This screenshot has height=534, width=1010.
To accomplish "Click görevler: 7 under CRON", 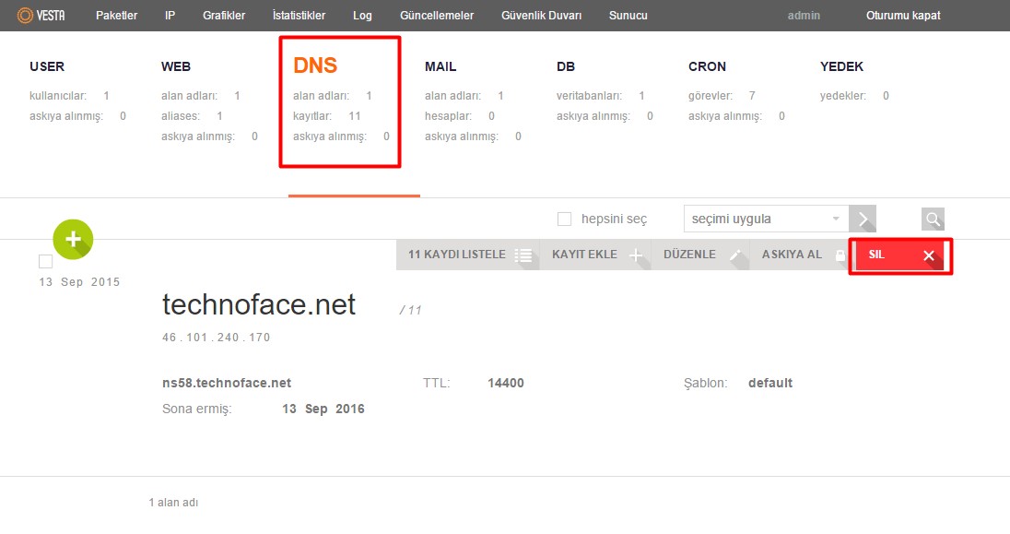I will pos(722,95).
